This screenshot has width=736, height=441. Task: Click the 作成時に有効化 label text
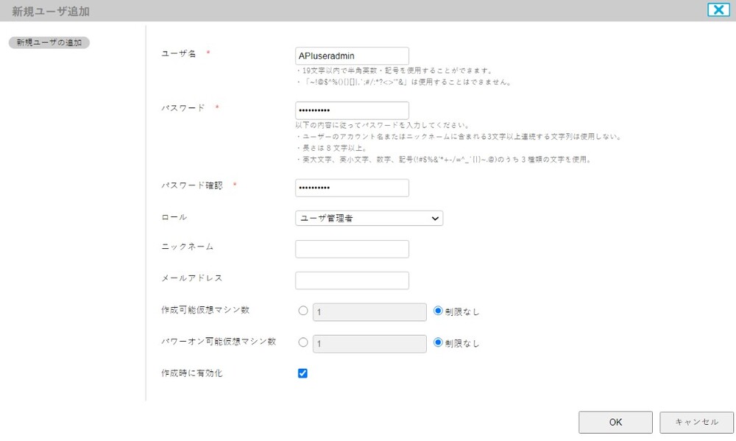coord(191,373)
